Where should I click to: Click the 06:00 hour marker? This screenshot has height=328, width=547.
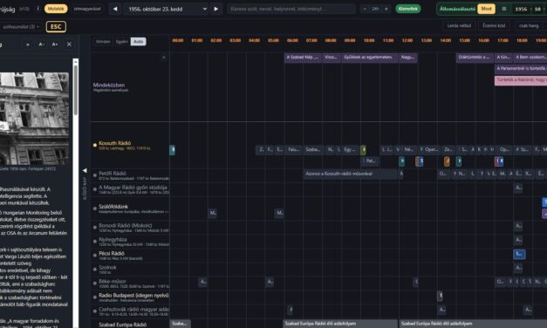[292, 40]
